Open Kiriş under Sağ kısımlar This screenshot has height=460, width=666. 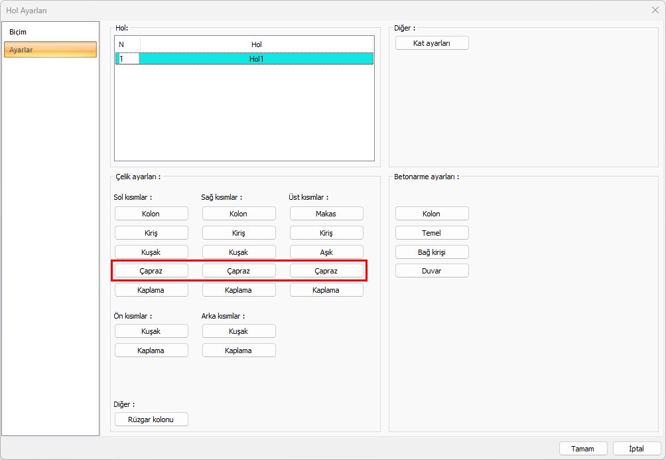pyautogui.click(x=239, y=233)
